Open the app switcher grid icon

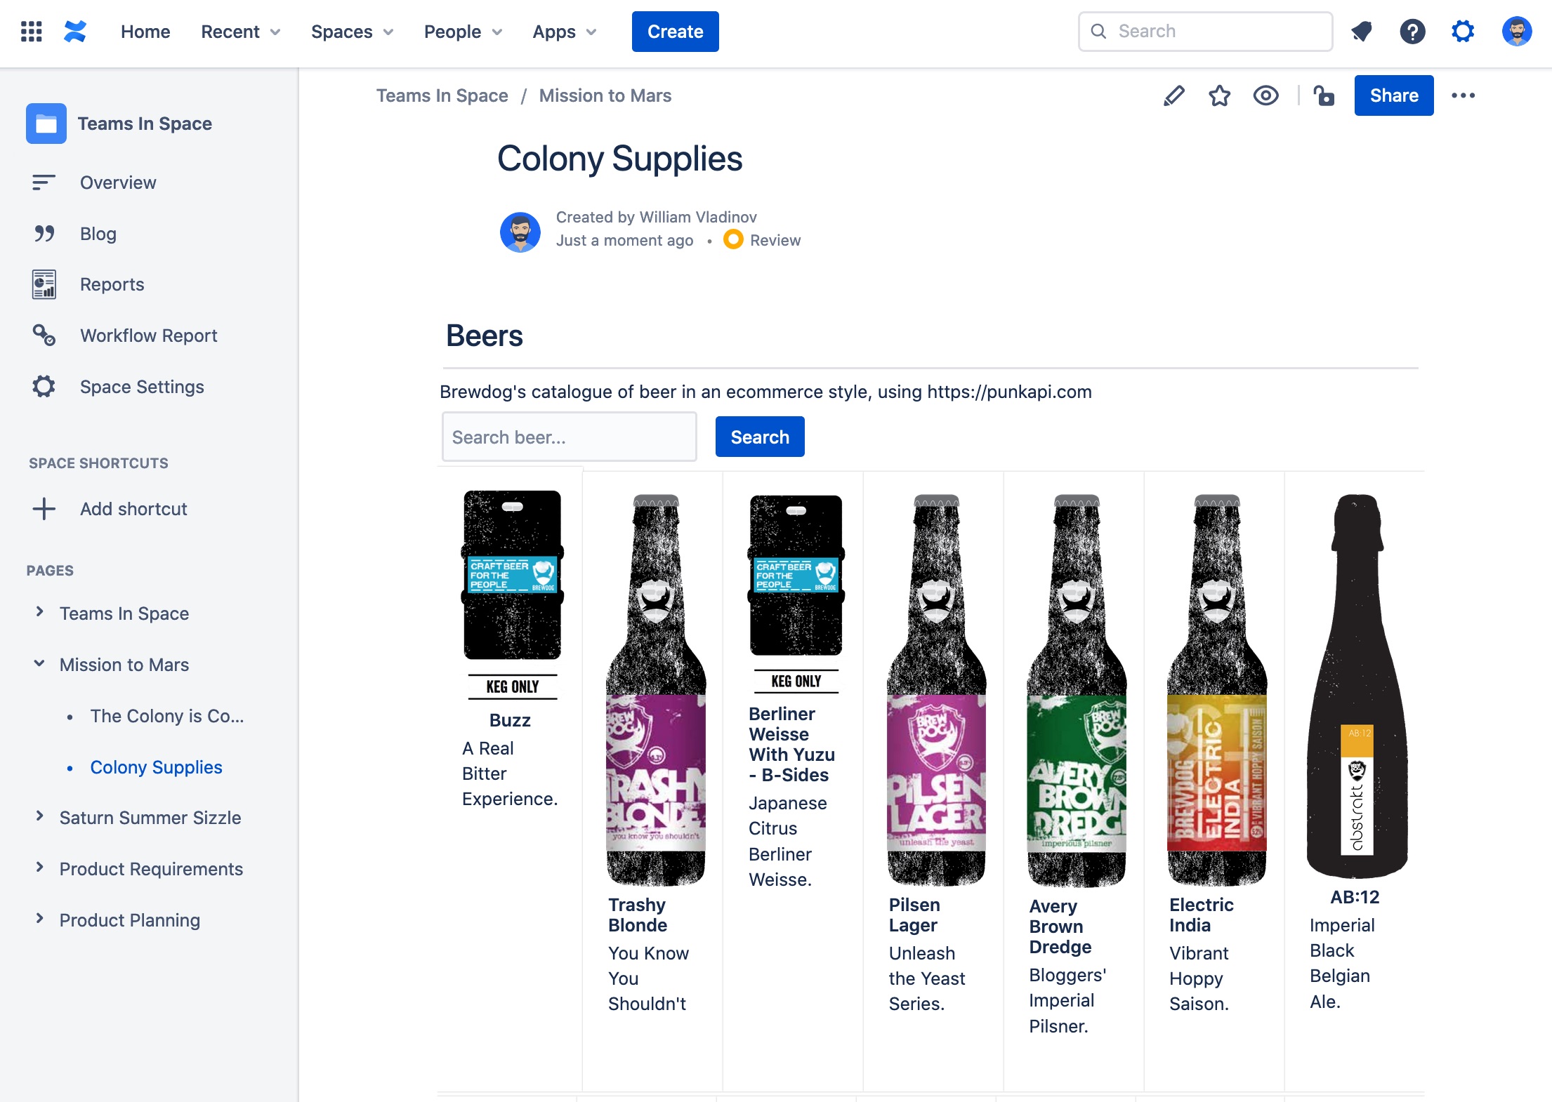pos(31,32)
